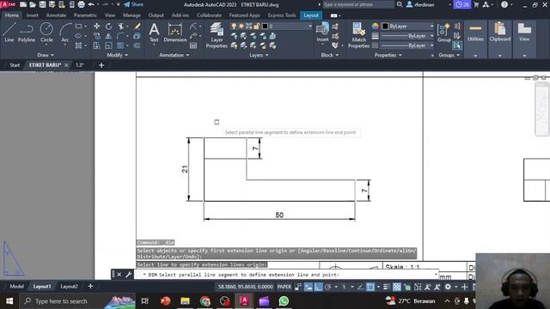Image resolution: width=550 pixels, height=309 pixels.
Task: Click the Move tool icon
Action: point(96,27)
